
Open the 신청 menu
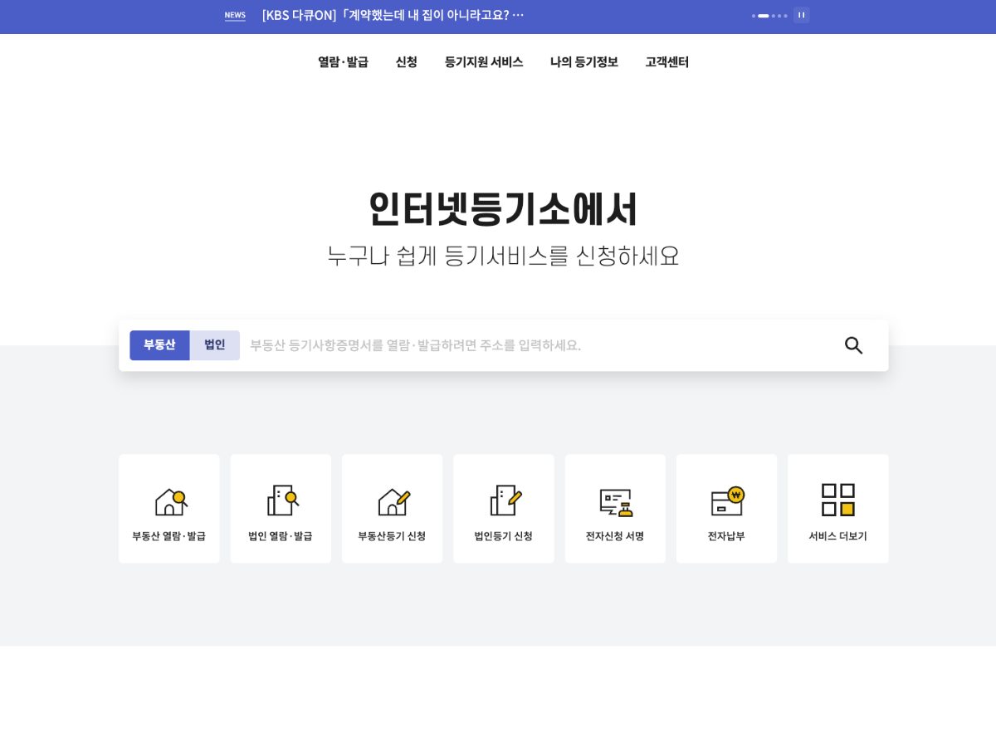pos(407,62)
